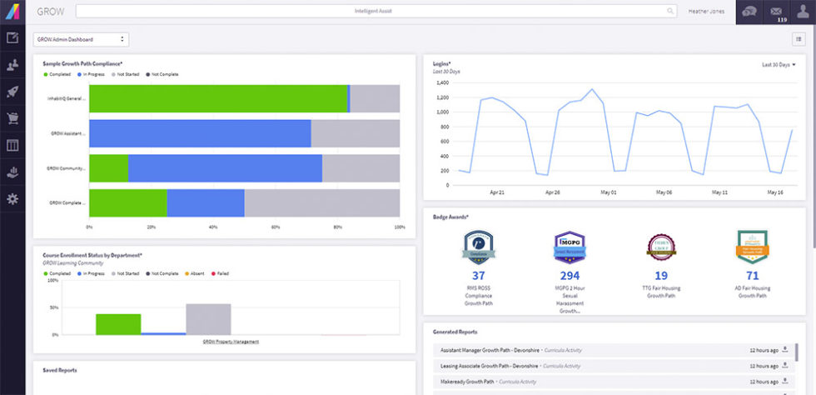The height and width of the screenshot is (395, 816).
Task: Open the mail envelope icon showing 119
Action: tap(776, 12)
